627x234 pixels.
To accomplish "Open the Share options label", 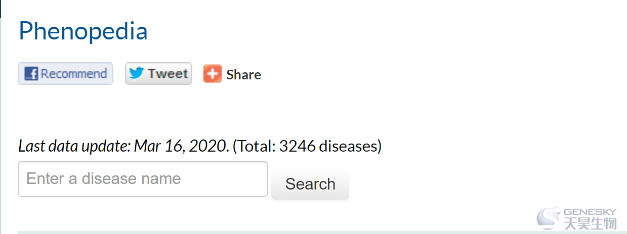I will pyautogui.click(x=244, y=74).
